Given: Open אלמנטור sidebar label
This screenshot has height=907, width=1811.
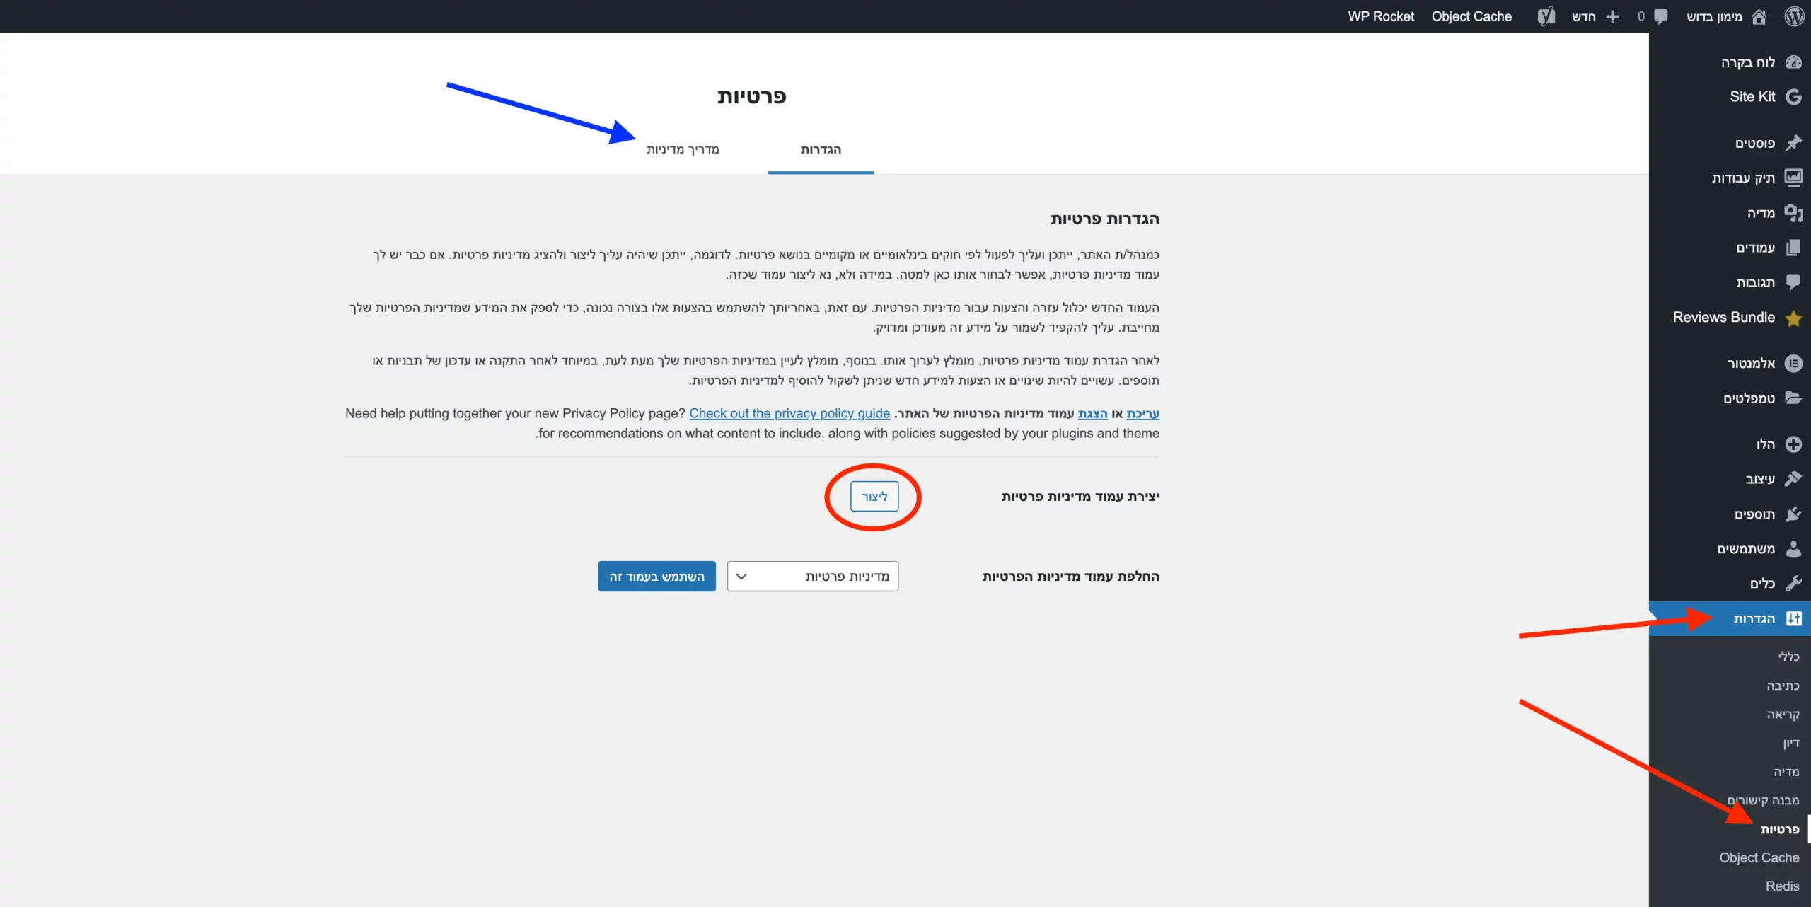Looking at the screenshot, I should [1751, 363].
